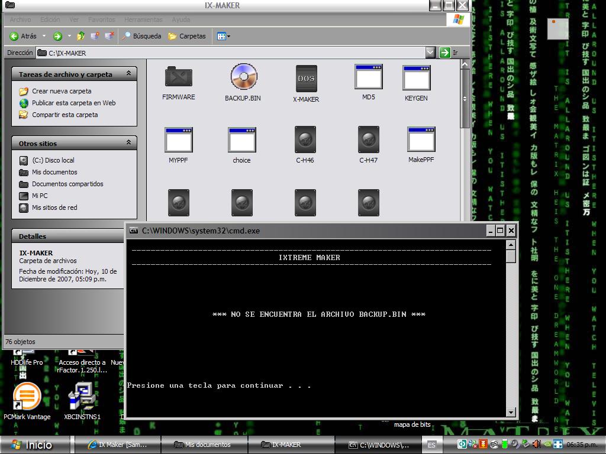
Task: Go to Documentos compartidos
Action: 67,184
